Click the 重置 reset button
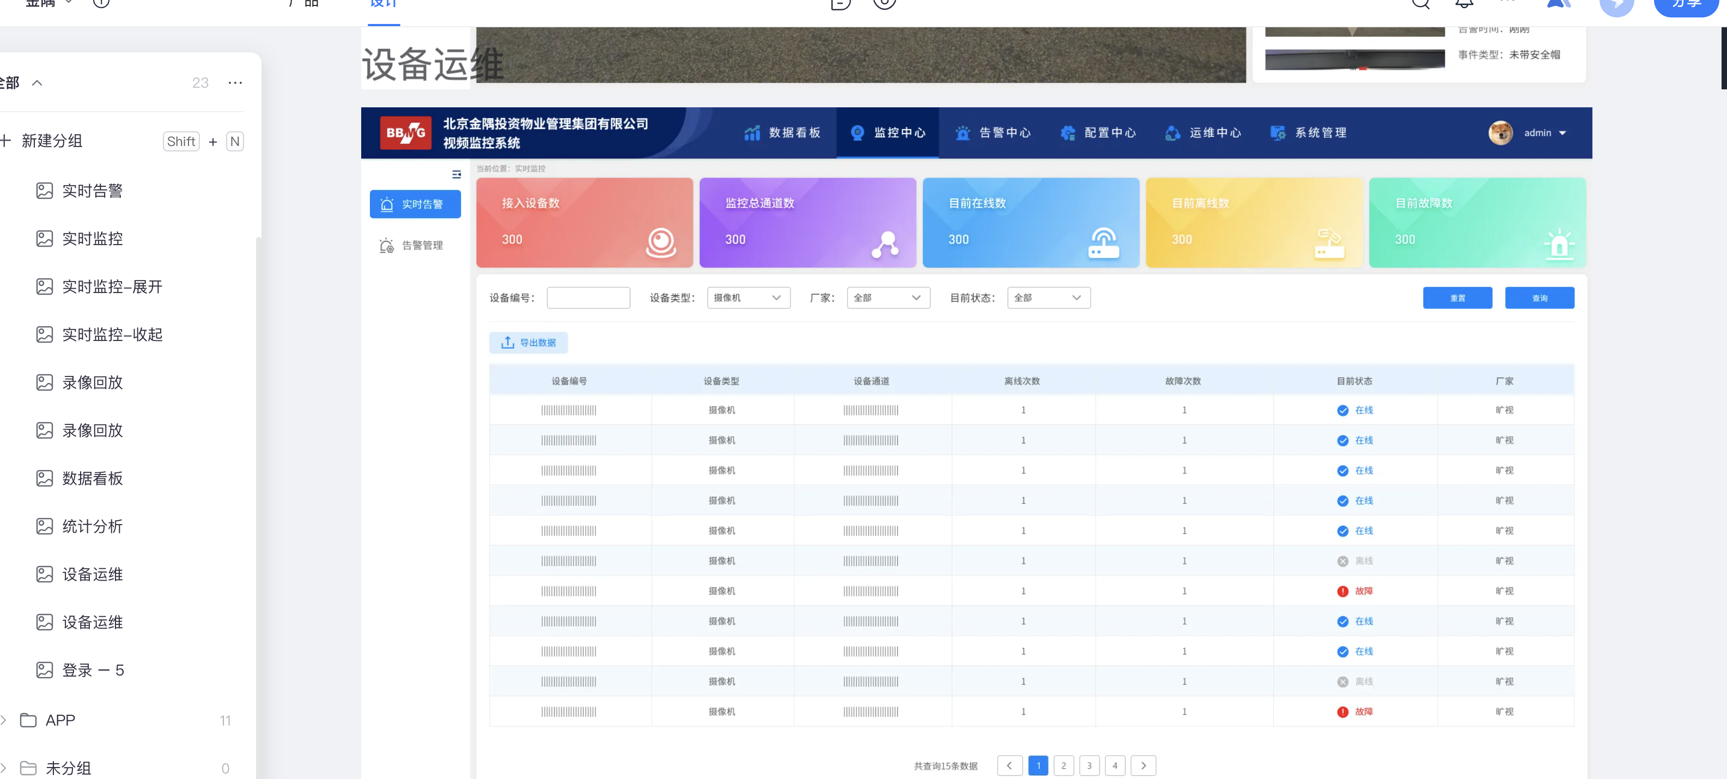The image size is (1727, 779). 1457,297
